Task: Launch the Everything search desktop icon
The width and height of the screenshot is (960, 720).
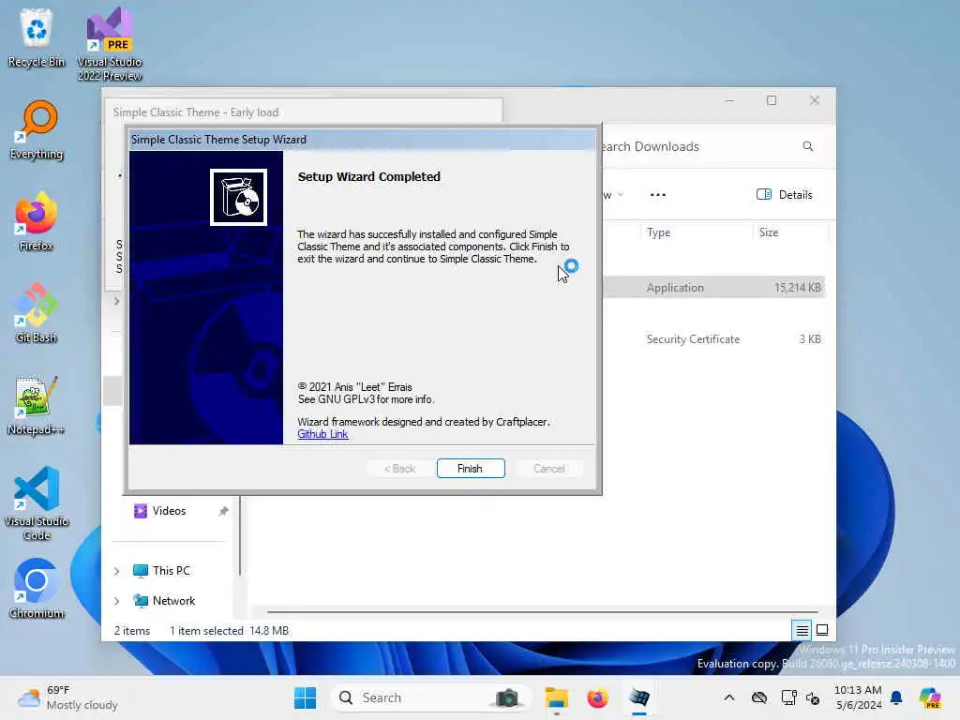Action: pyautogui.click(x=37, y=129)
